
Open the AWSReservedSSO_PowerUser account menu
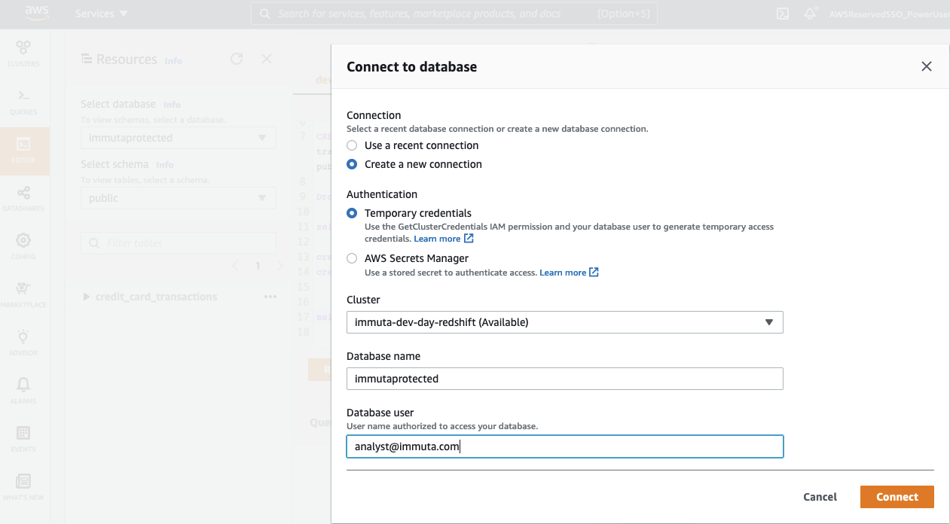pos(889,14)
